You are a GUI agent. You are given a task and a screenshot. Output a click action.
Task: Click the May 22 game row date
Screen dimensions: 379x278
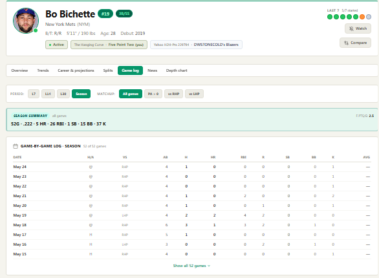tap(20, 186)
